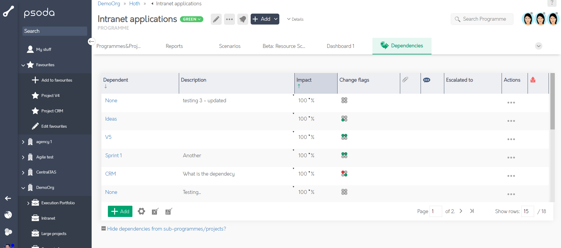561x248 pixels.
Task: Expand the Details section
Action: (295, 19)
